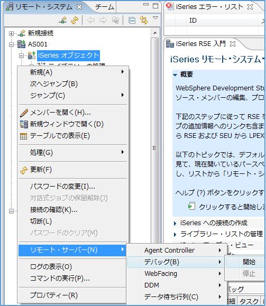Minimize the Remote Systems view panel
The width and height of the screenshot is (266, 306).
(146, 4)
